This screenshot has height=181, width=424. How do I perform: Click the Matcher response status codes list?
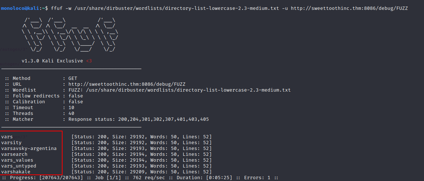tap(139, 119)
